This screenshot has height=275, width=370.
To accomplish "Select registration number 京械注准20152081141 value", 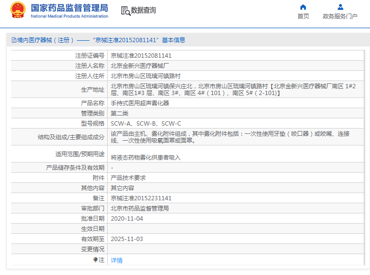I will [x=141, y=55].
